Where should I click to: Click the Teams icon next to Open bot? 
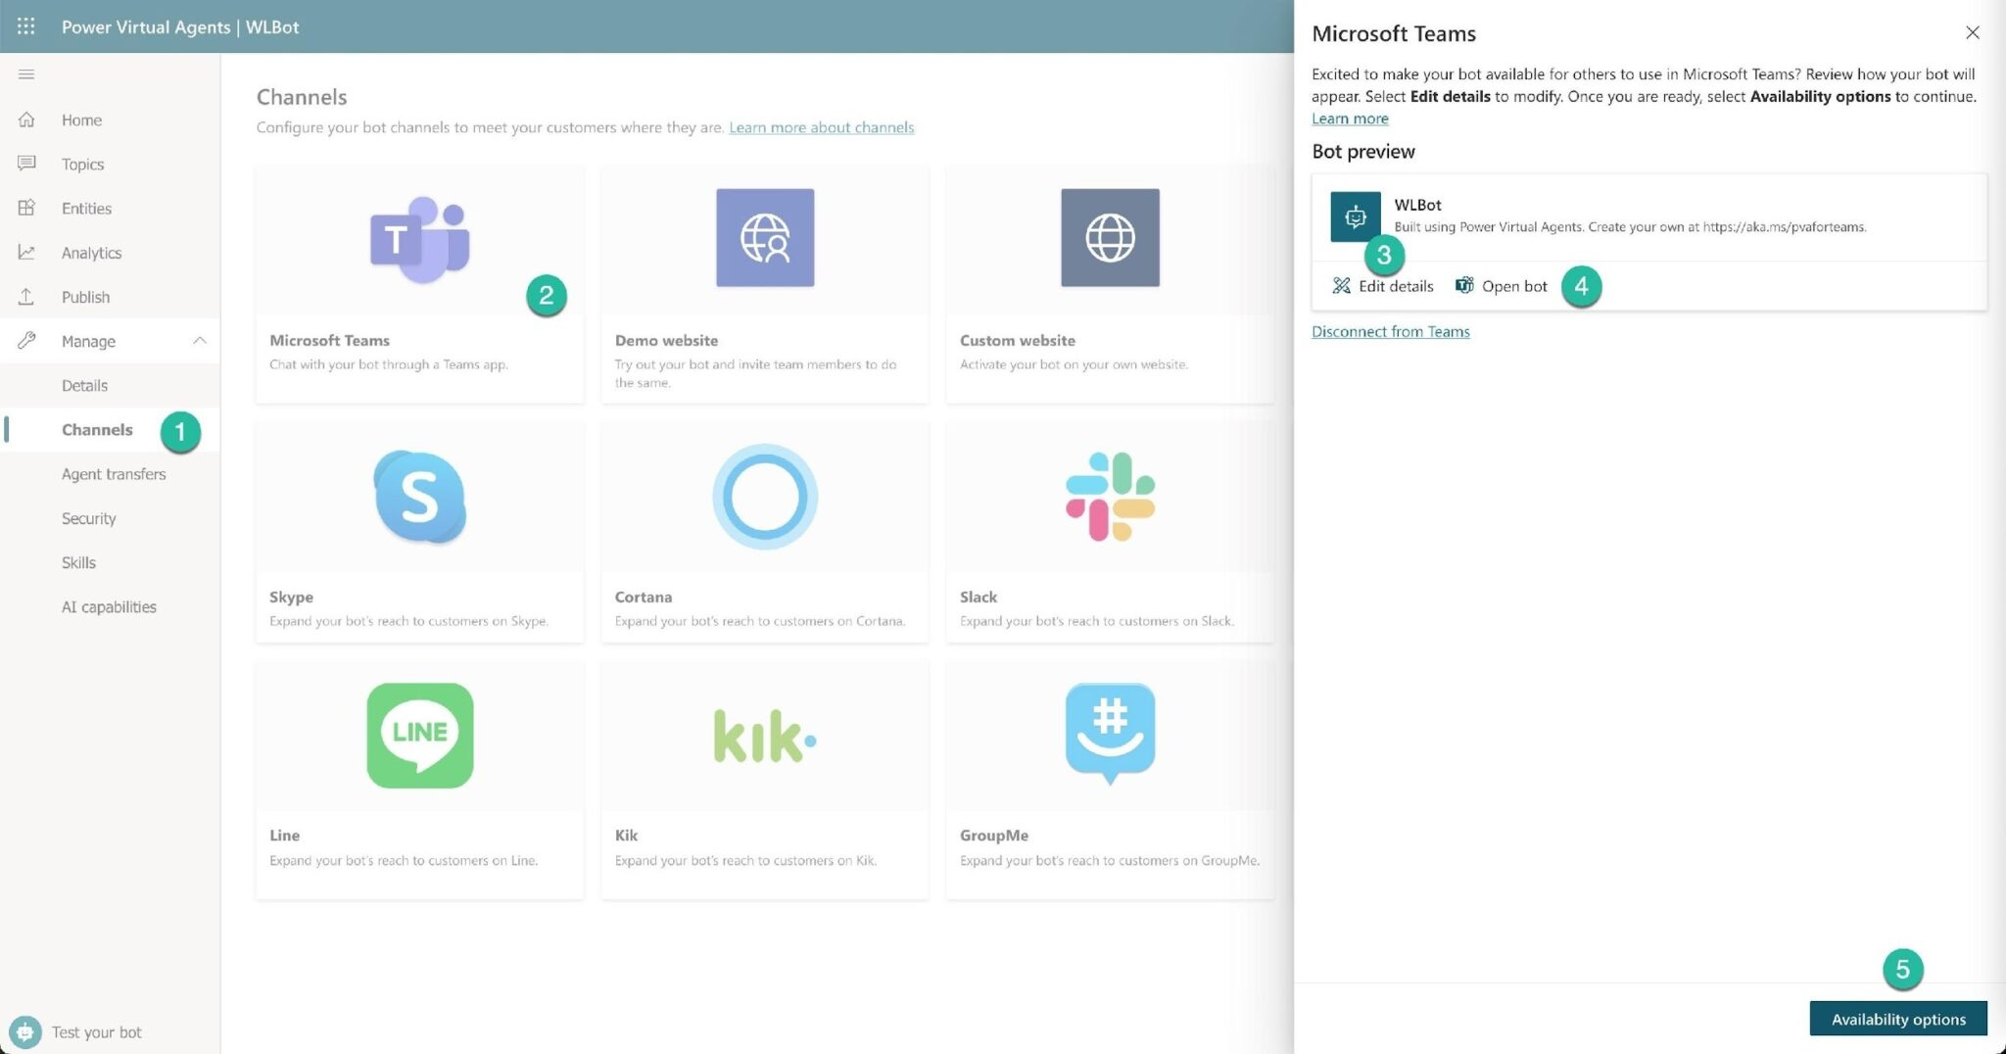pos(1464,285)
